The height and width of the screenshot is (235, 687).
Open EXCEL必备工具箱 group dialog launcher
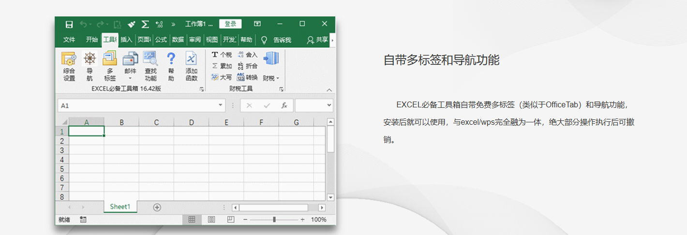click(202, 89)
